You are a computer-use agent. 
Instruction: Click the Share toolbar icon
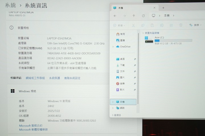point(171,25)
